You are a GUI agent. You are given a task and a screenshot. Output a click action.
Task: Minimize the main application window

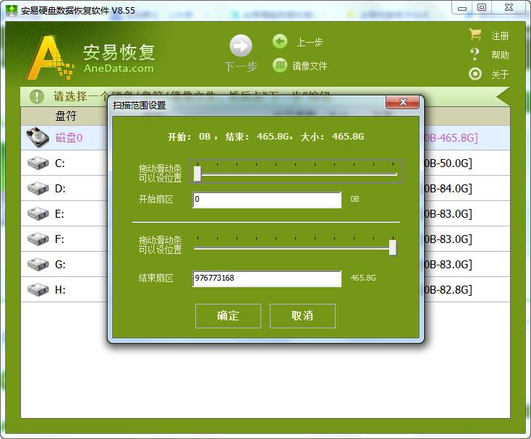click(462, 8)
